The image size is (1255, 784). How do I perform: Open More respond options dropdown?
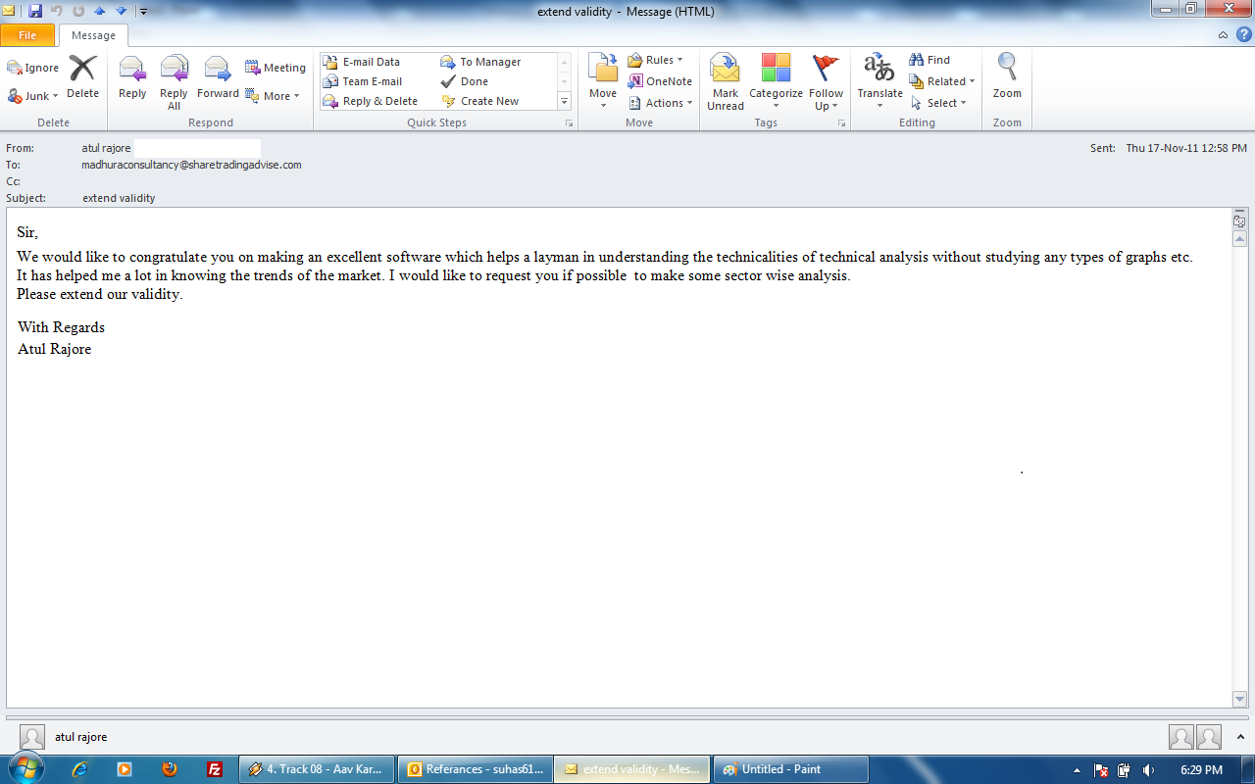pyautogui.click(x=273, y=96)
